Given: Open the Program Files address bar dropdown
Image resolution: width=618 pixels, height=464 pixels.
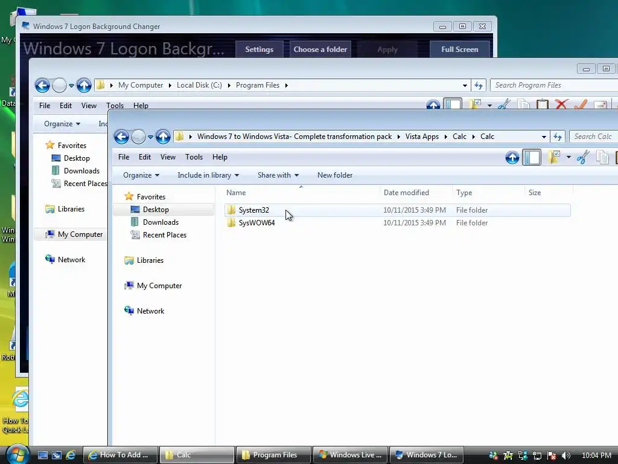Looking at the screenshot, I should 465,86.
